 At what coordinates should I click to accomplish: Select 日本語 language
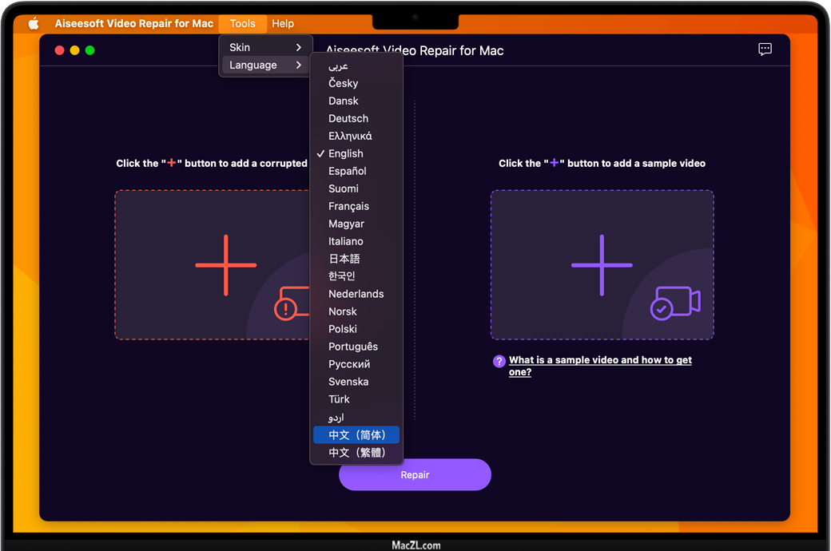click(x=356, y=259)
